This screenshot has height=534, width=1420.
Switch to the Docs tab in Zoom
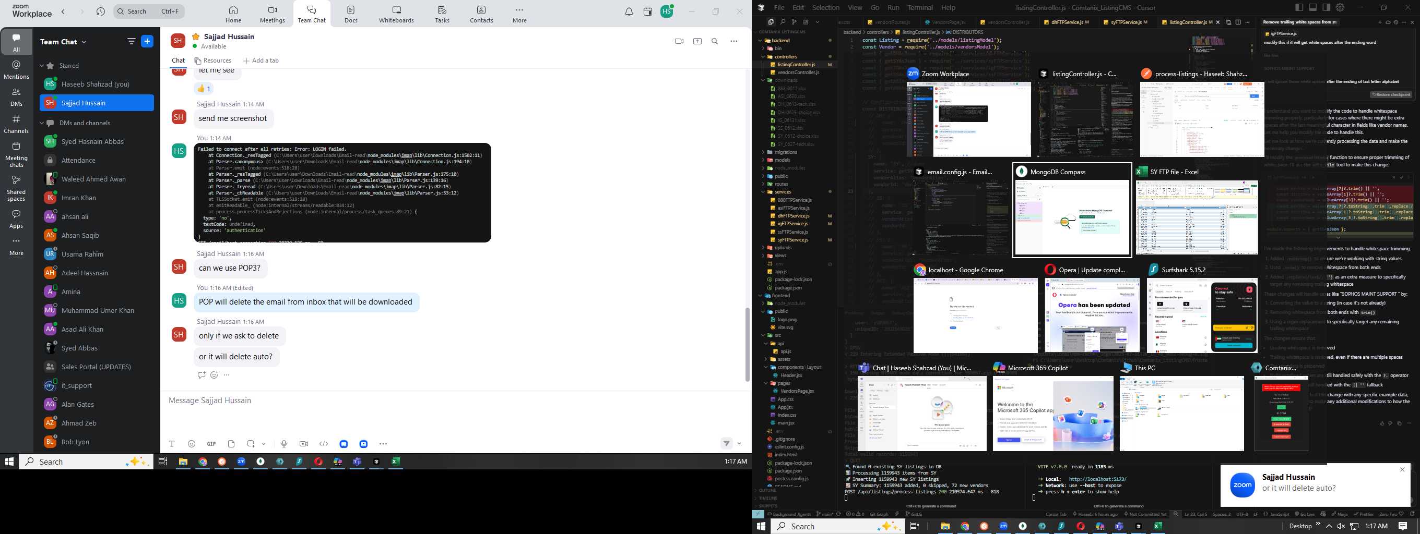coord(351,14)
